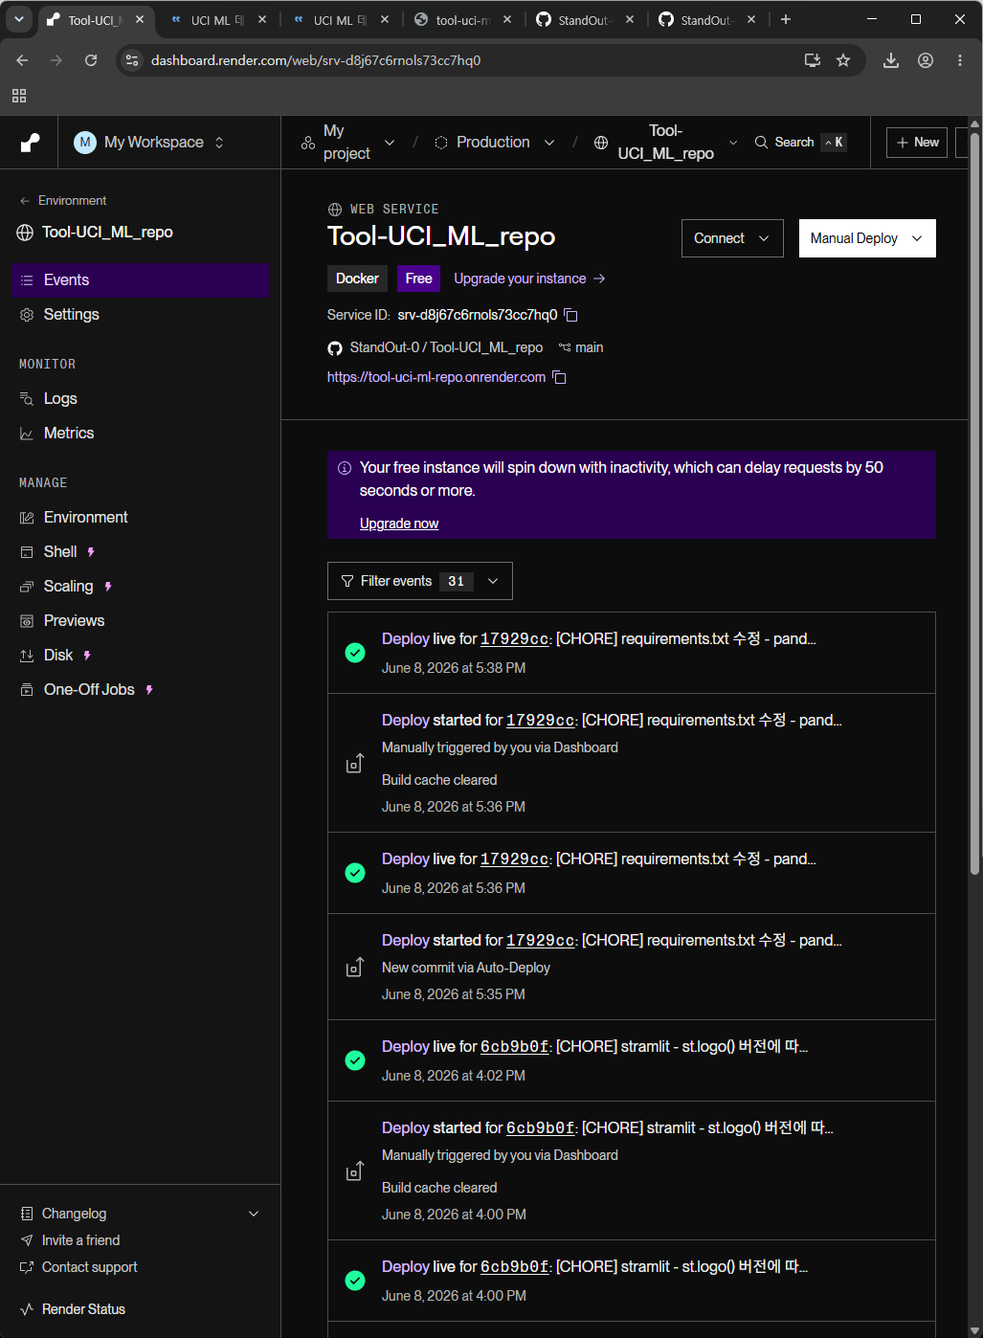The image size is (983, 1338).
Task: Click Contact support
Action: 89,1267
